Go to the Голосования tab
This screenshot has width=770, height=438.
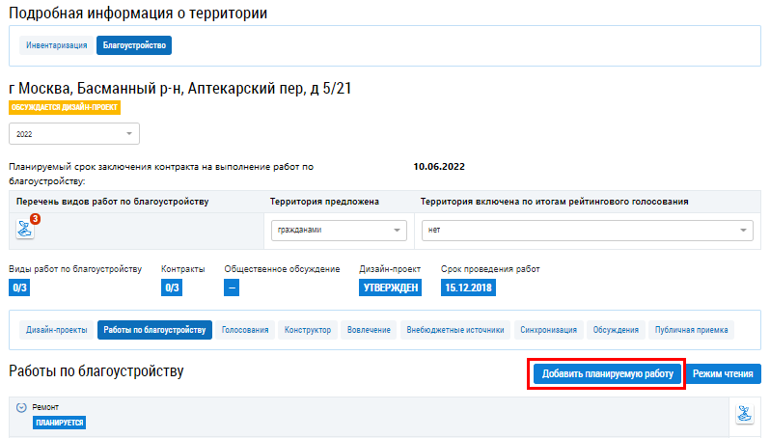pyautogui.click(x=245, y=330)
